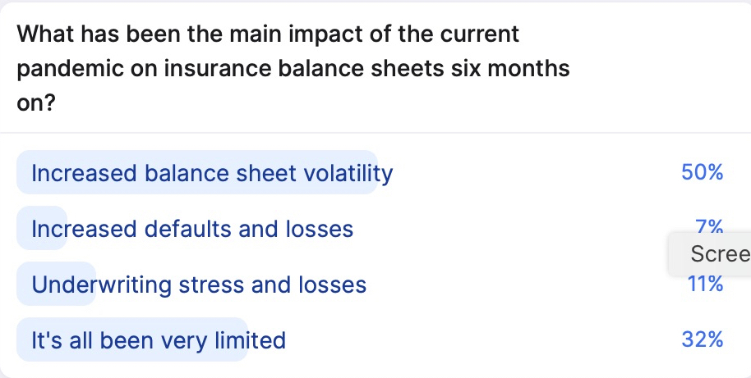Click the right end of the 50% bar fill
The height and width of the screenshot is (378, 751).
(x=368, y=173)
